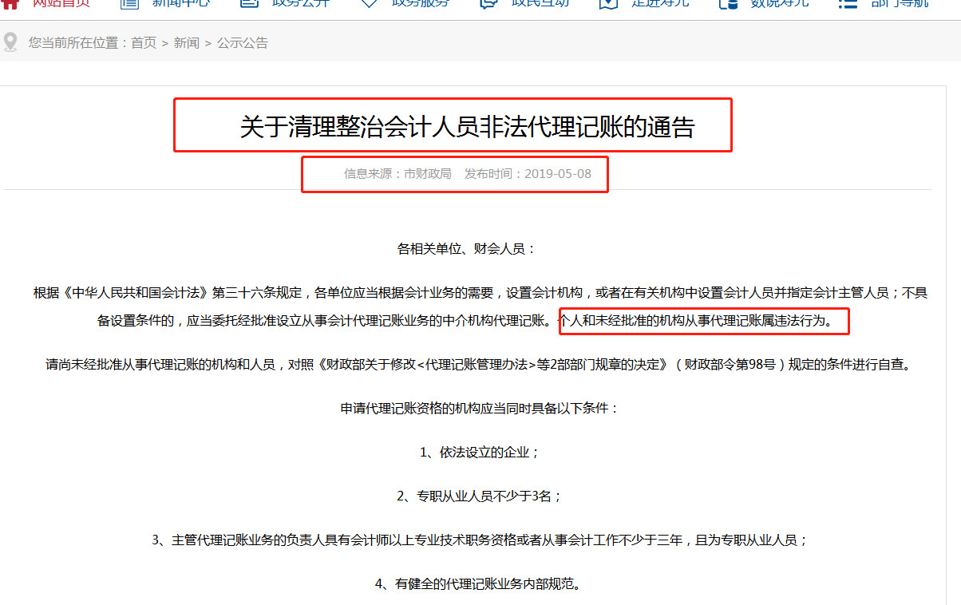Viewport: 961px width, 605px height.
Task: Click the publish date 2019-05-08
Action: (x=557, y=173)
